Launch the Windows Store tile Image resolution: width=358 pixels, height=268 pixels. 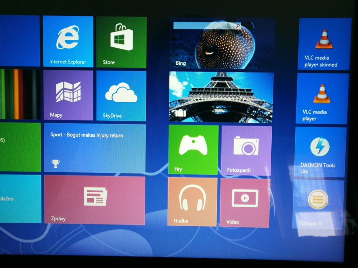[x=121, y=42]
